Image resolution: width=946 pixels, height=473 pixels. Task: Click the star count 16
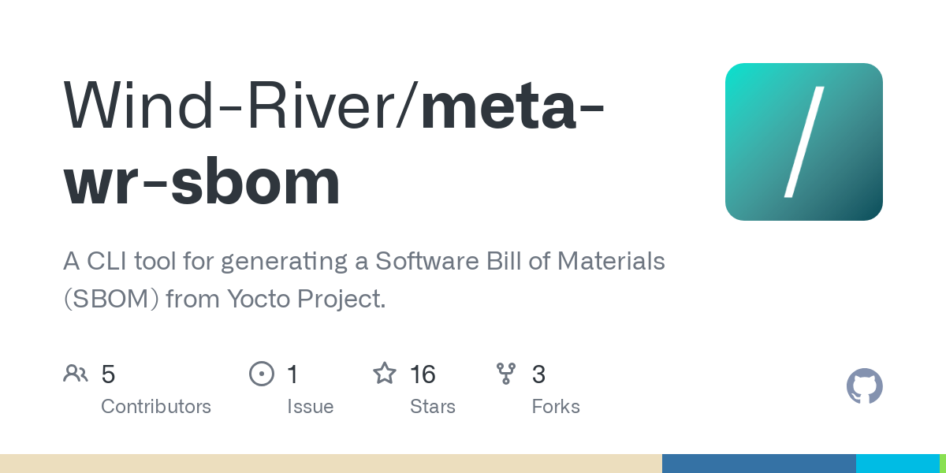tap(423, 374)
